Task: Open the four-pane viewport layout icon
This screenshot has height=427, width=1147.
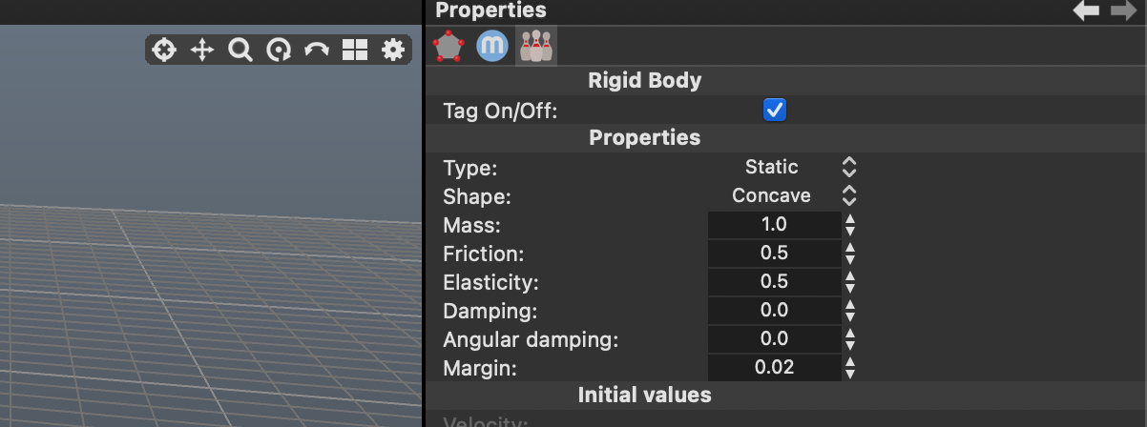Action: pos(355,51)
